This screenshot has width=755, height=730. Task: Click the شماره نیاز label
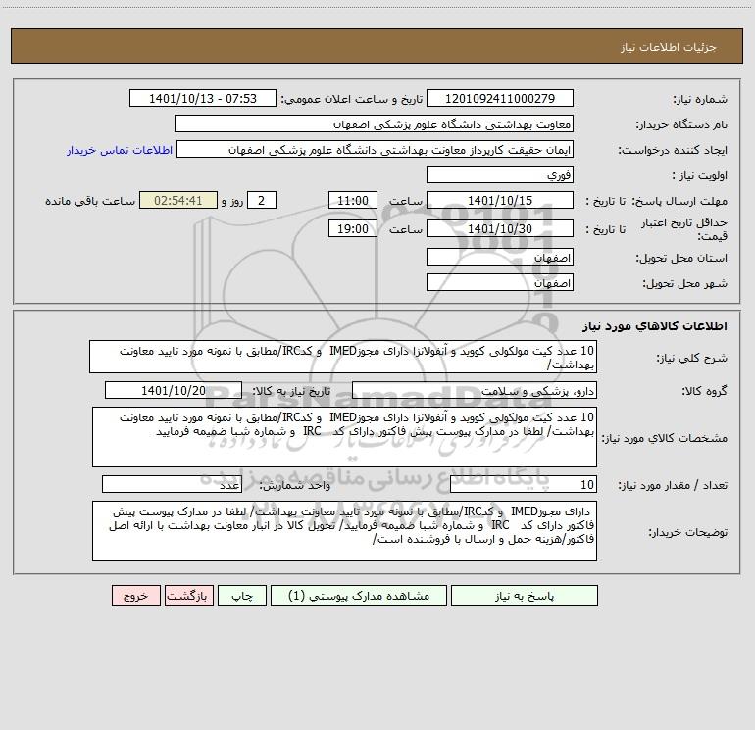(700, 99)
